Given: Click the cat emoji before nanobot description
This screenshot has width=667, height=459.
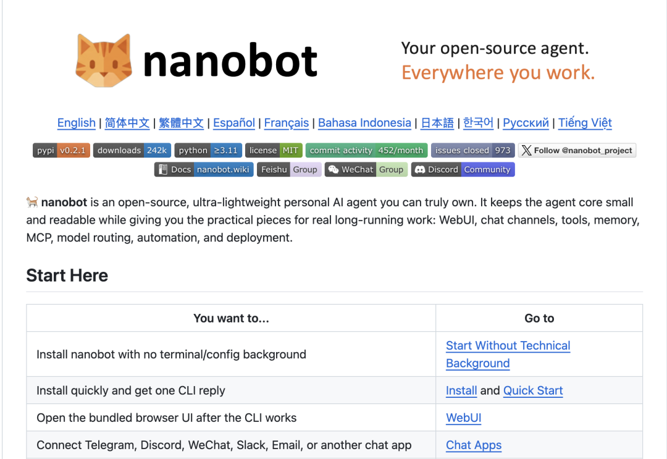Looking at the screenshot, I should [32, 202].
